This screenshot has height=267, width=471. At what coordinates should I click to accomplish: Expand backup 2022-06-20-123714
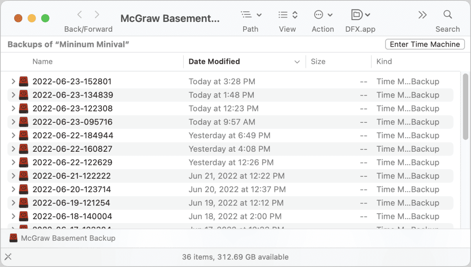(x=13, y=189)
